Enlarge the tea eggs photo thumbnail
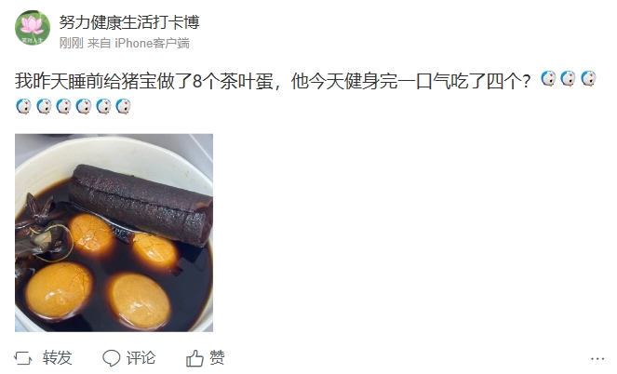Viewport: 617px width, 374px height. point(114,233)
